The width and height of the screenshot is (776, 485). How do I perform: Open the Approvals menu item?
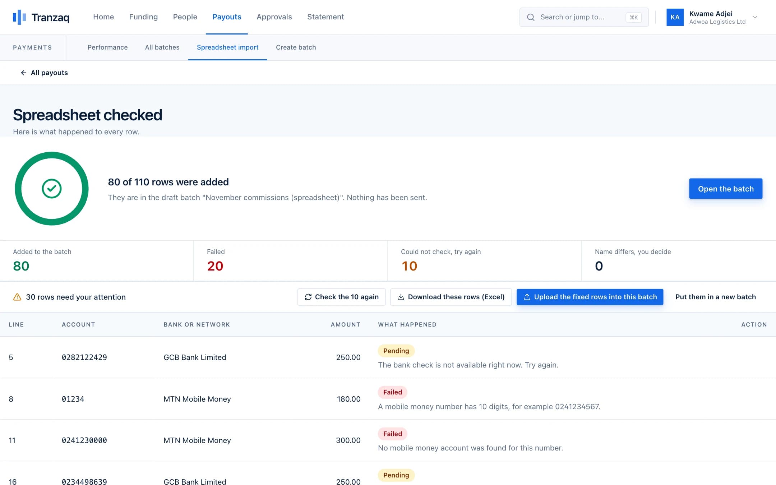(x=274, y=17)
